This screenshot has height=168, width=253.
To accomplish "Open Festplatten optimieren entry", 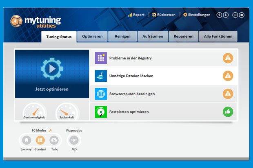I will (164, 112).
